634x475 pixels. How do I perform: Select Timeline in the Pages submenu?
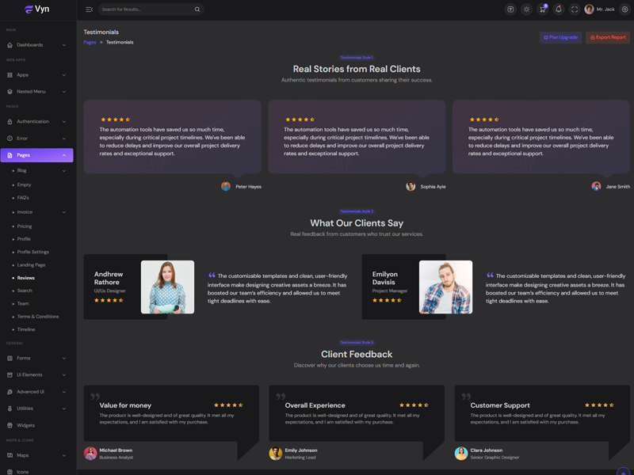coord(26,329)
